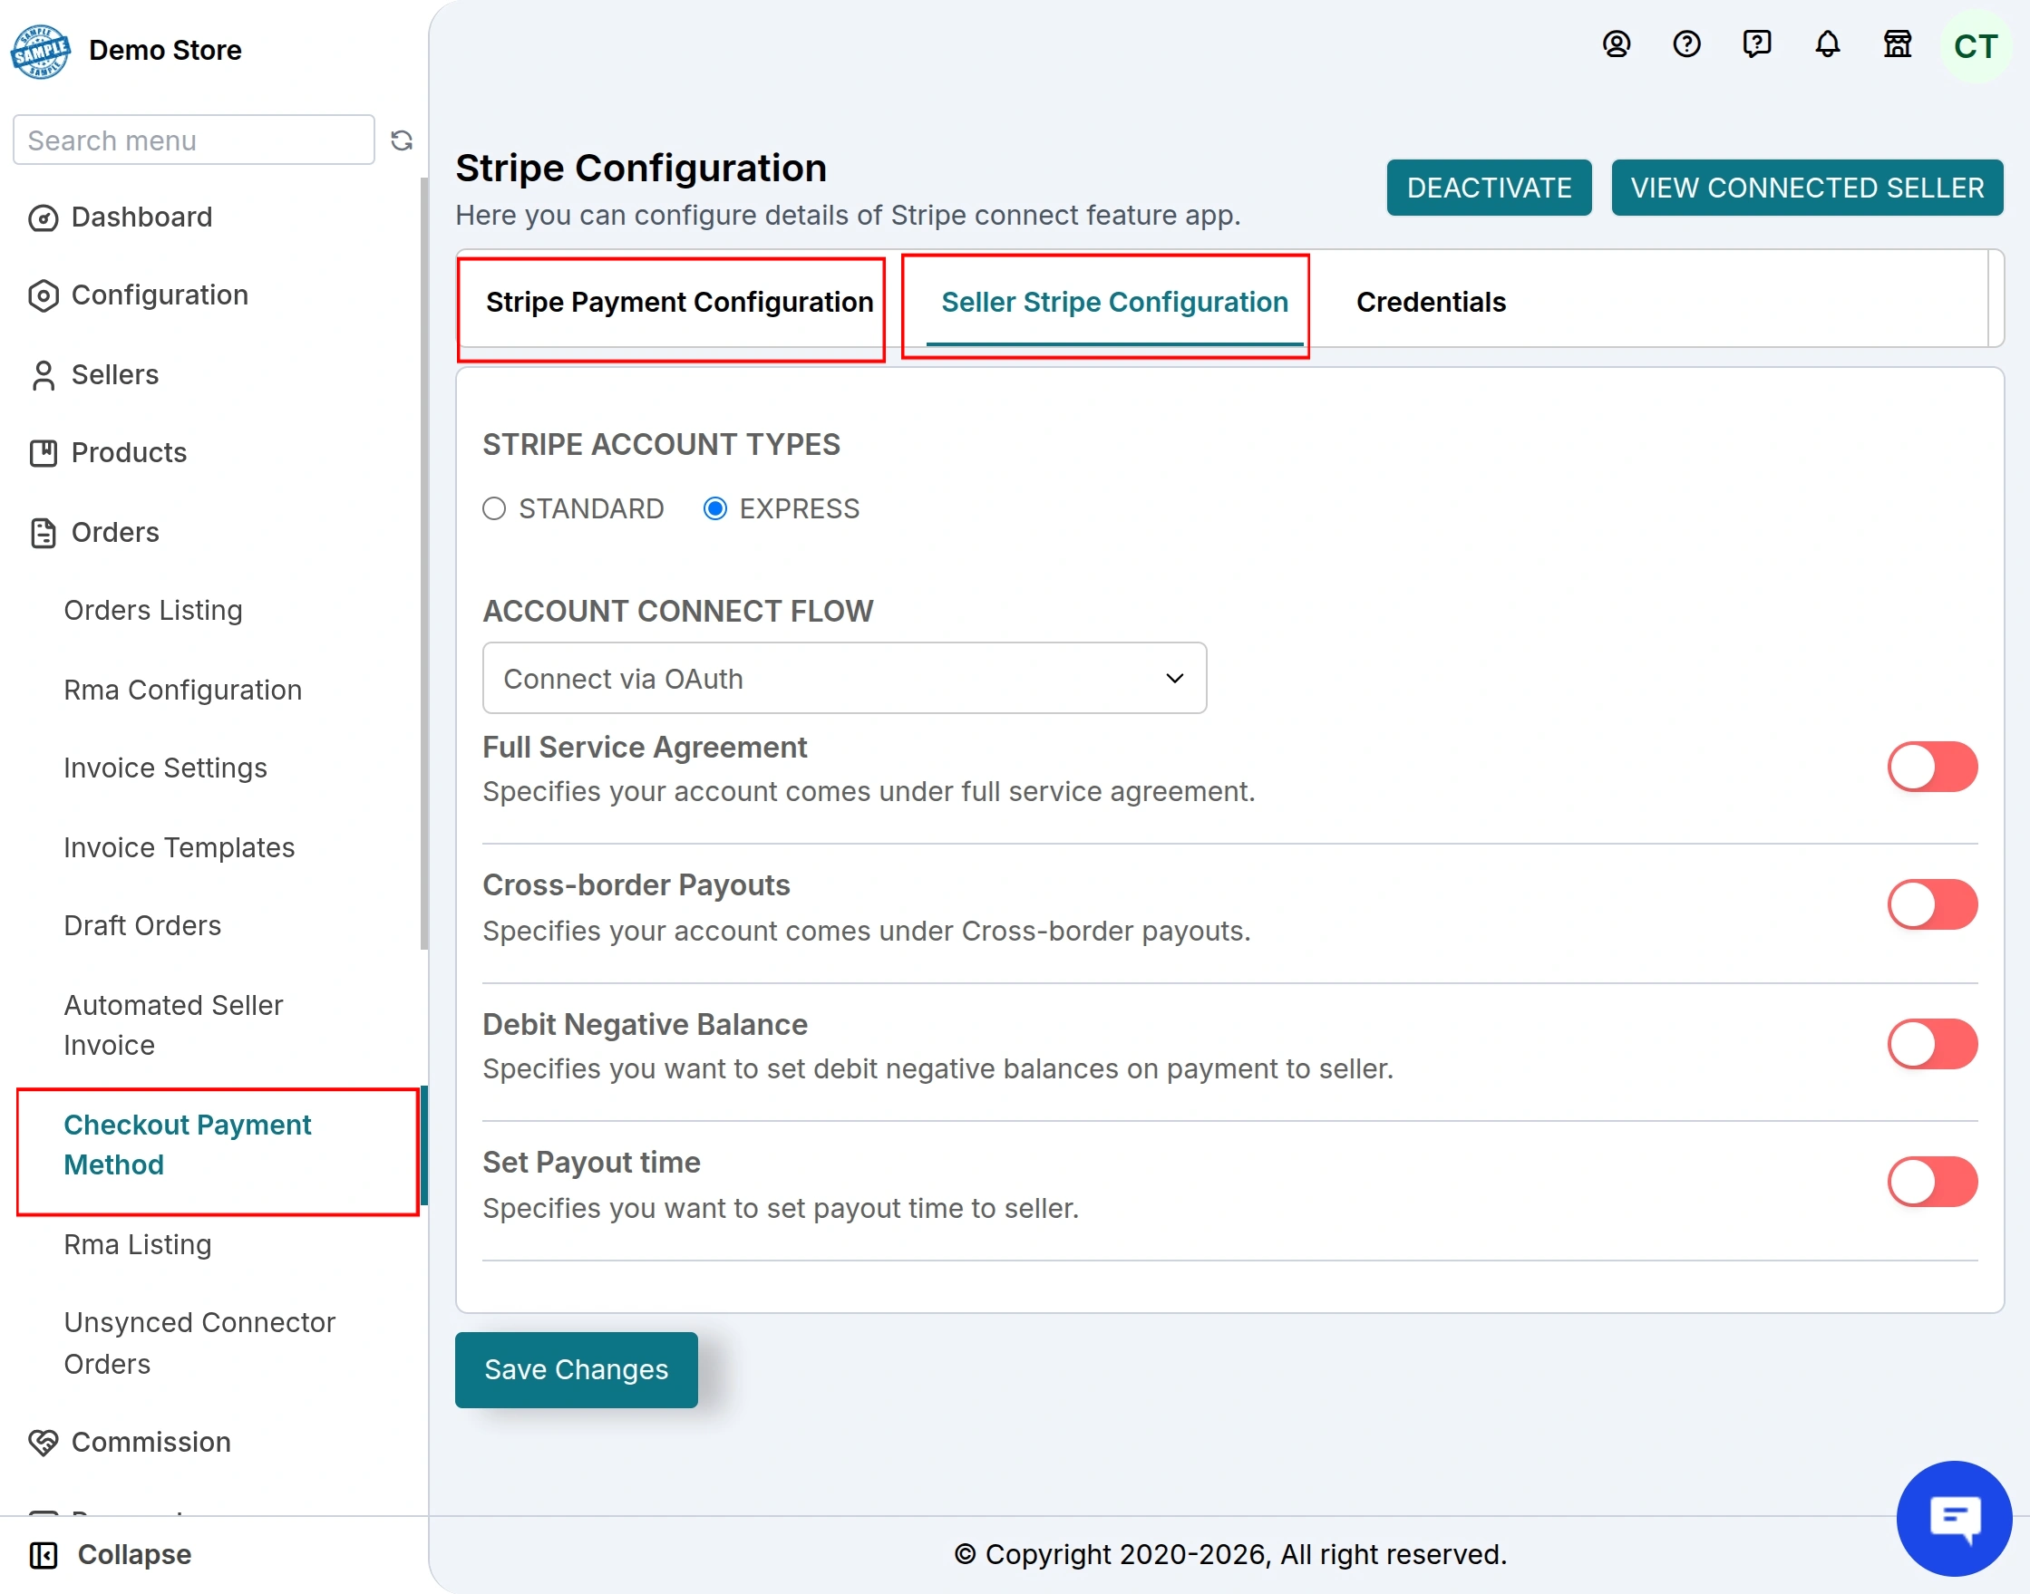
Task: Click the refresh menu icon beside search
Action: 402,140
